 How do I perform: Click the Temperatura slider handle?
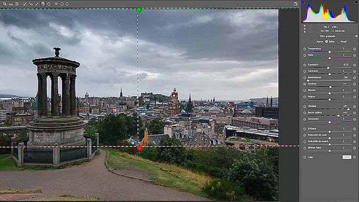330,52
